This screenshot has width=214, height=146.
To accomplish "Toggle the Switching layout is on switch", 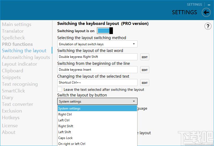I will tap(105, 31).
